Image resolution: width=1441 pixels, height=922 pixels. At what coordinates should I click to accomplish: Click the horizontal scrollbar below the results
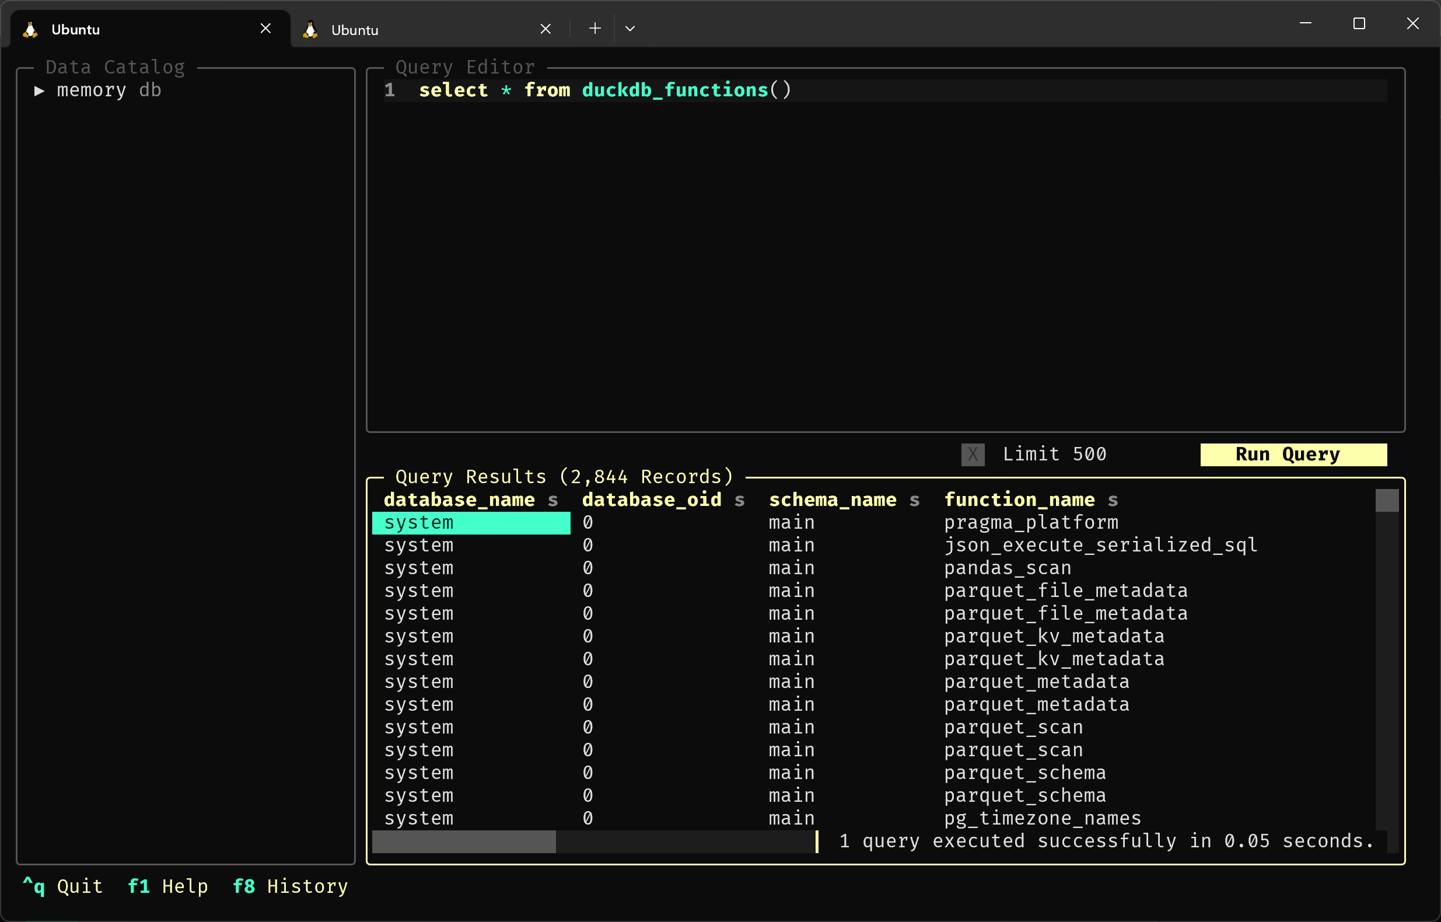point(464,841)
